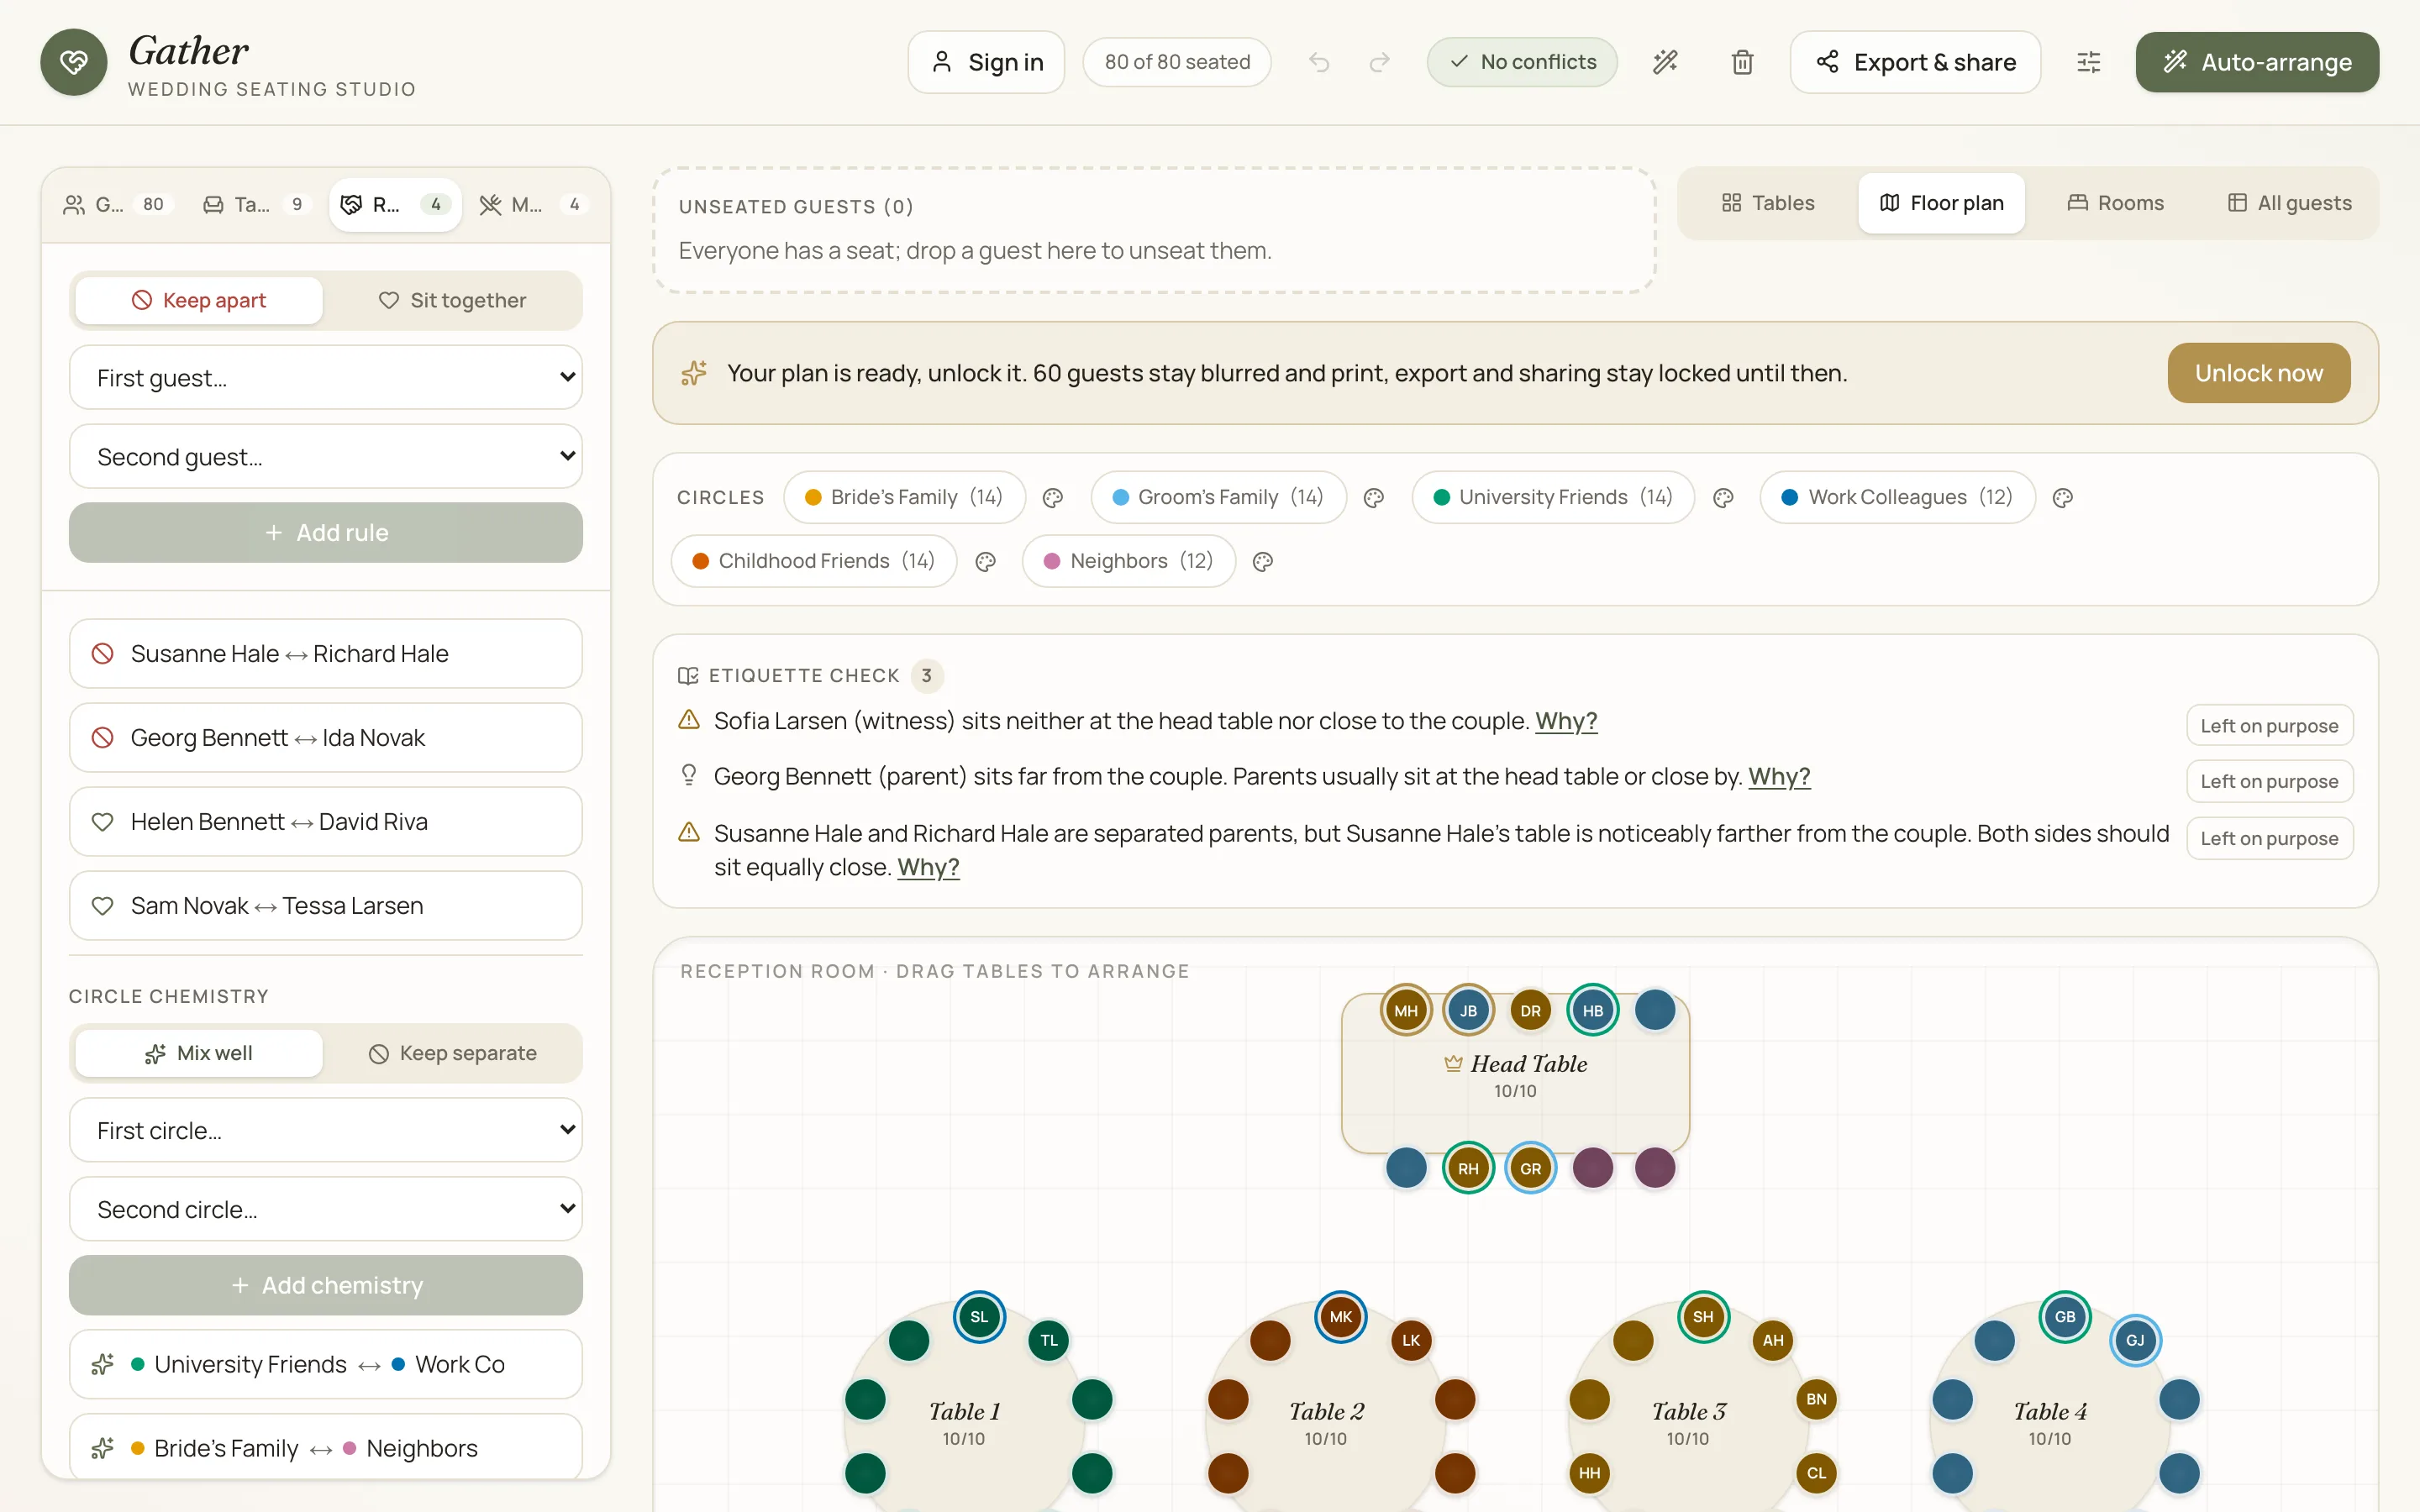This screenshot has height=1512, width=2420.
Task: Toggle Bride's Family circle filter
Action: click(x=904, y=497)
